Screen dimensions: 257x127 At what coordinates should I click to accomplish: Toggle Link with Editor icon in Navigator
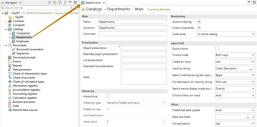[x=54, y=2]
